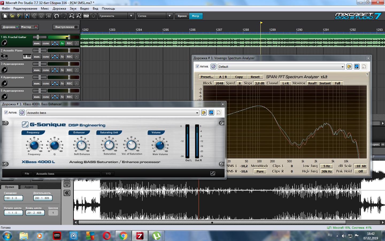Click the redo arrow icon
This screenshot has height=241, width=385.
tap(64, 16)
